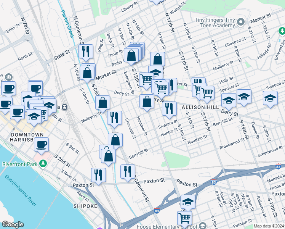Click the Holly St label
Viewport: 285px width, 229px height.
click(226, 80)
